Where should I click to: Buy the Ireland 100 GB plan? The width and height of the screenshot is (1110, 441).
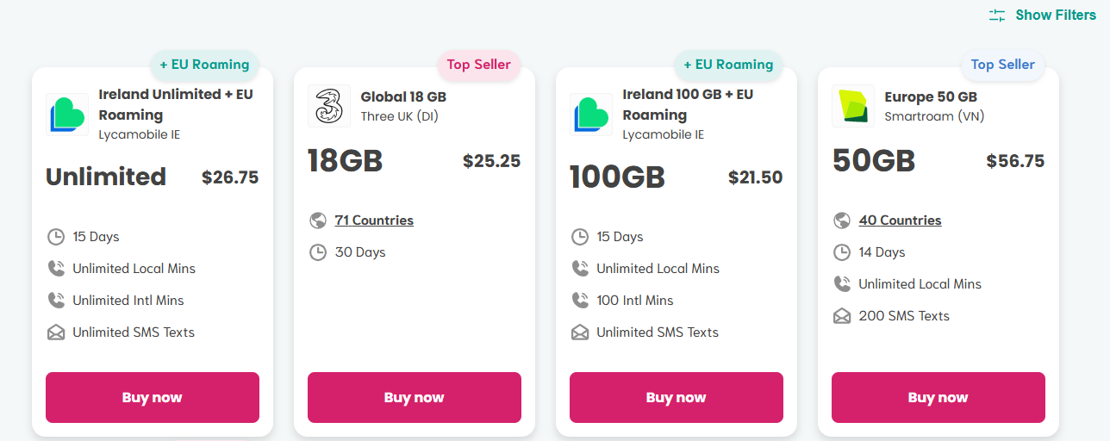click(677, 397)
